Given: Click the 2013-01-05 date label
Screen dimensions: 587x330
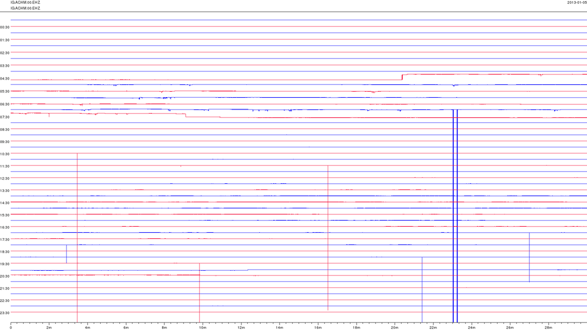Looking at the screenshot, I should (x=577, y=2).
